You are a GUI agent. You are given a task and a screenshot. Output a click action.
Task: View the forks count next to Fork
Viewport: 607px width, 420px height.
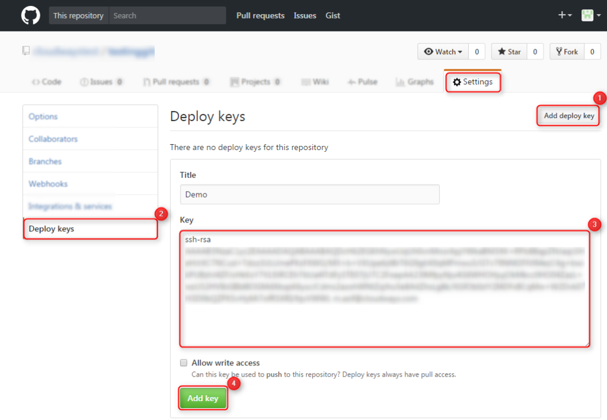[x=592, y=52]
